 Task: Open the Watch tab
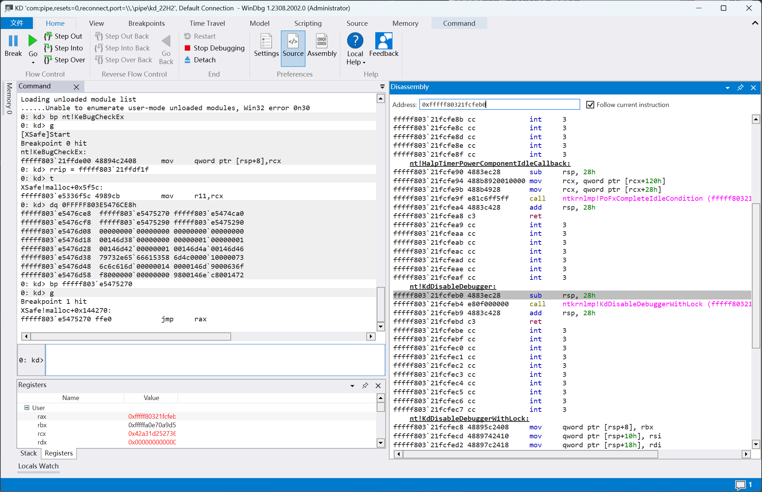[x=49, y=466]
